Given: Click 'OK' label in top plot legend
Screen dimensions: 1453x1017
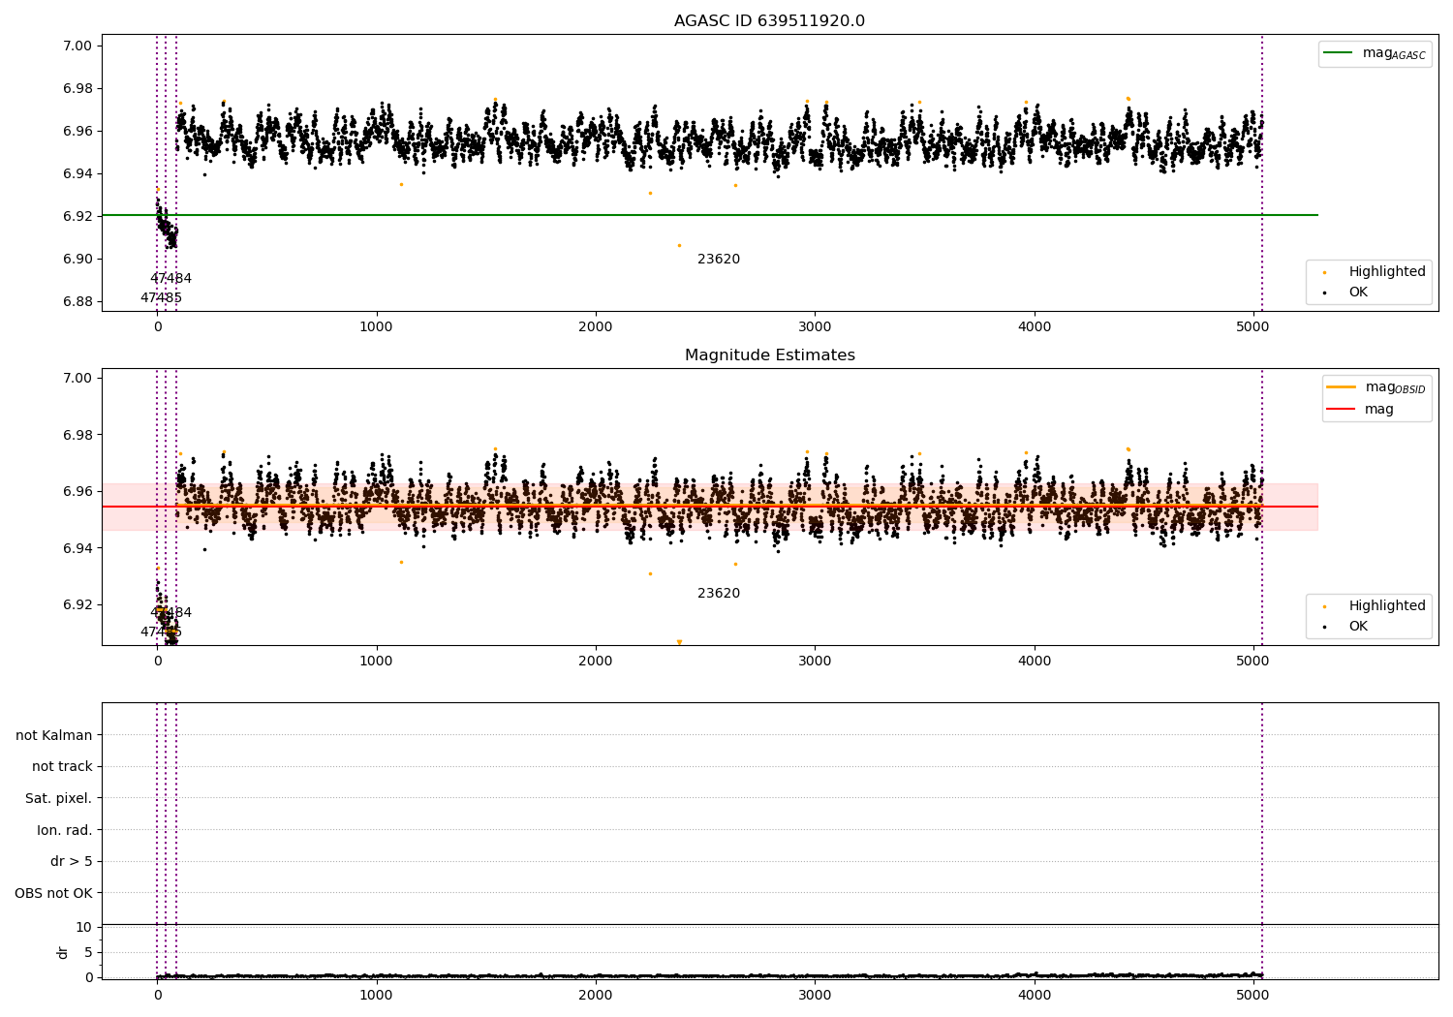Looking at the screenshot, I should click(1358, 292).
